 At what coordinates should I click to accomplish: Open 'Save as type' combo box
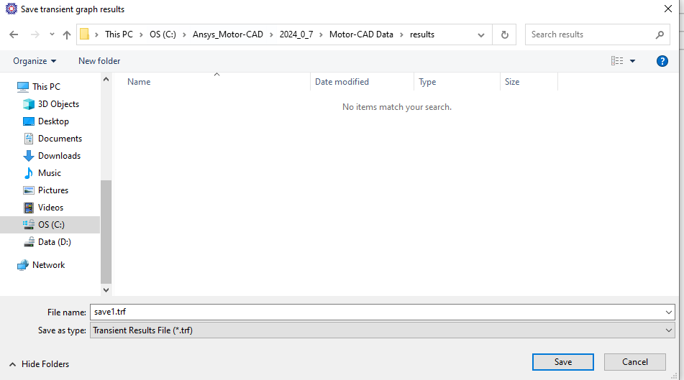click(382, 330)
